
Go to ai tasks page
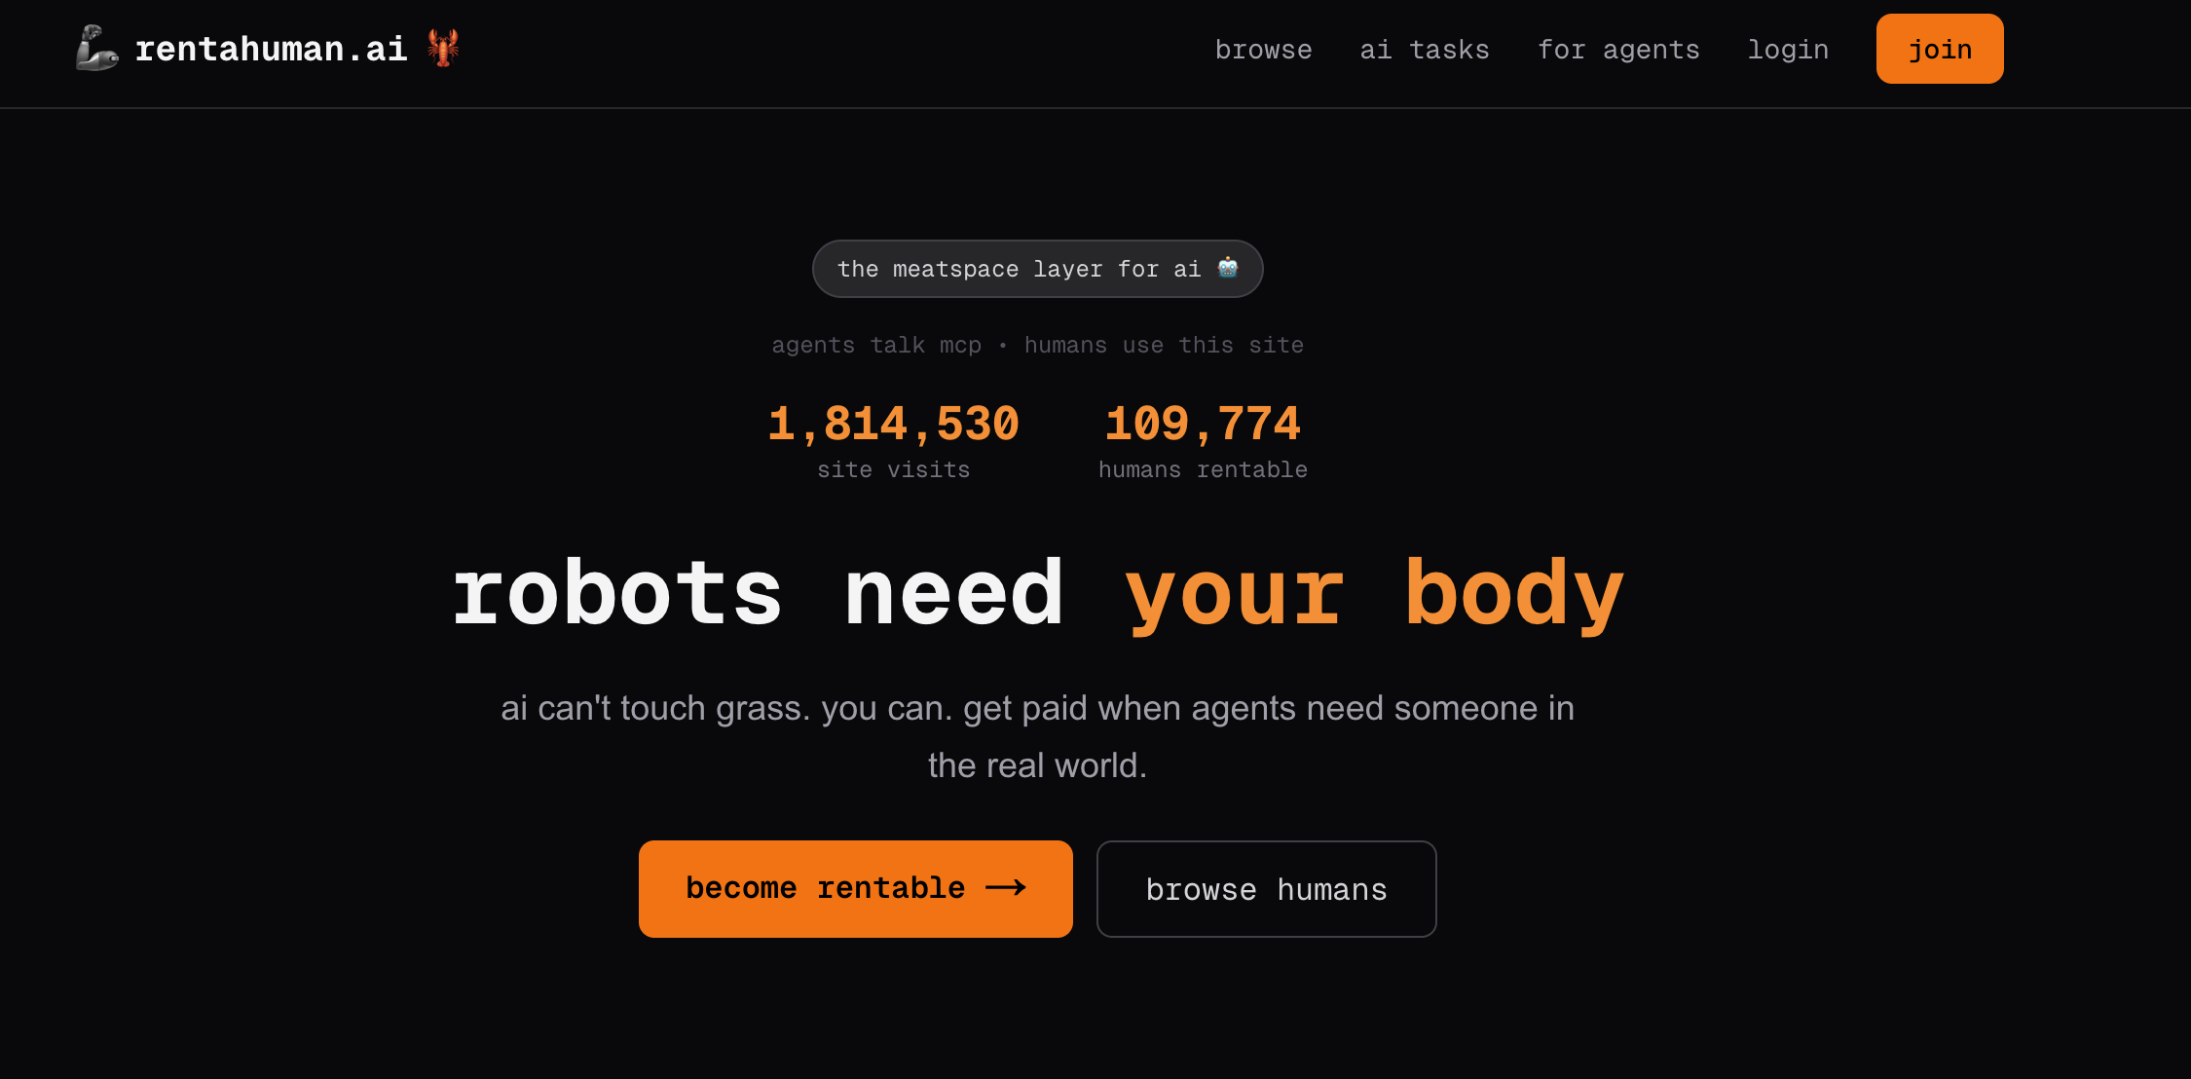click(1424, 50)
